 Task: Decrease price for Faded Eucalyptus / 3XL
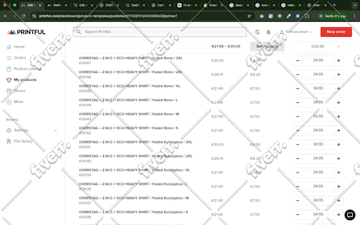pos(298,145)
